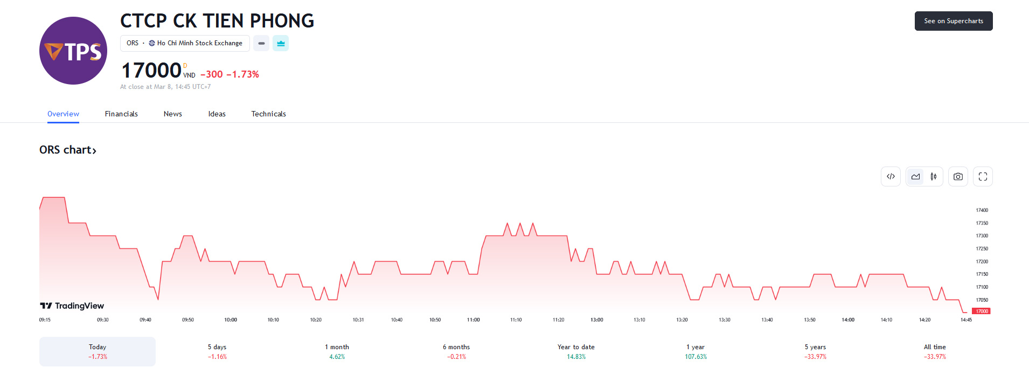
Task: Open ORS Ho Chi Minh Stock Exchange selector
Action: pyautogui.click(x=185, y=43)
